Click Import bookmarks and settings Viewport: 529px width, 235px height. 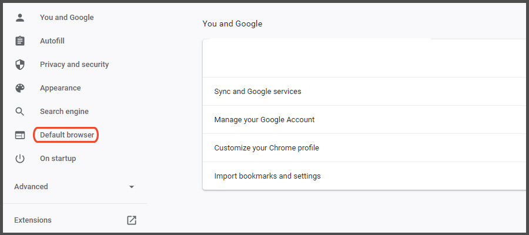(x=267, y=176)
